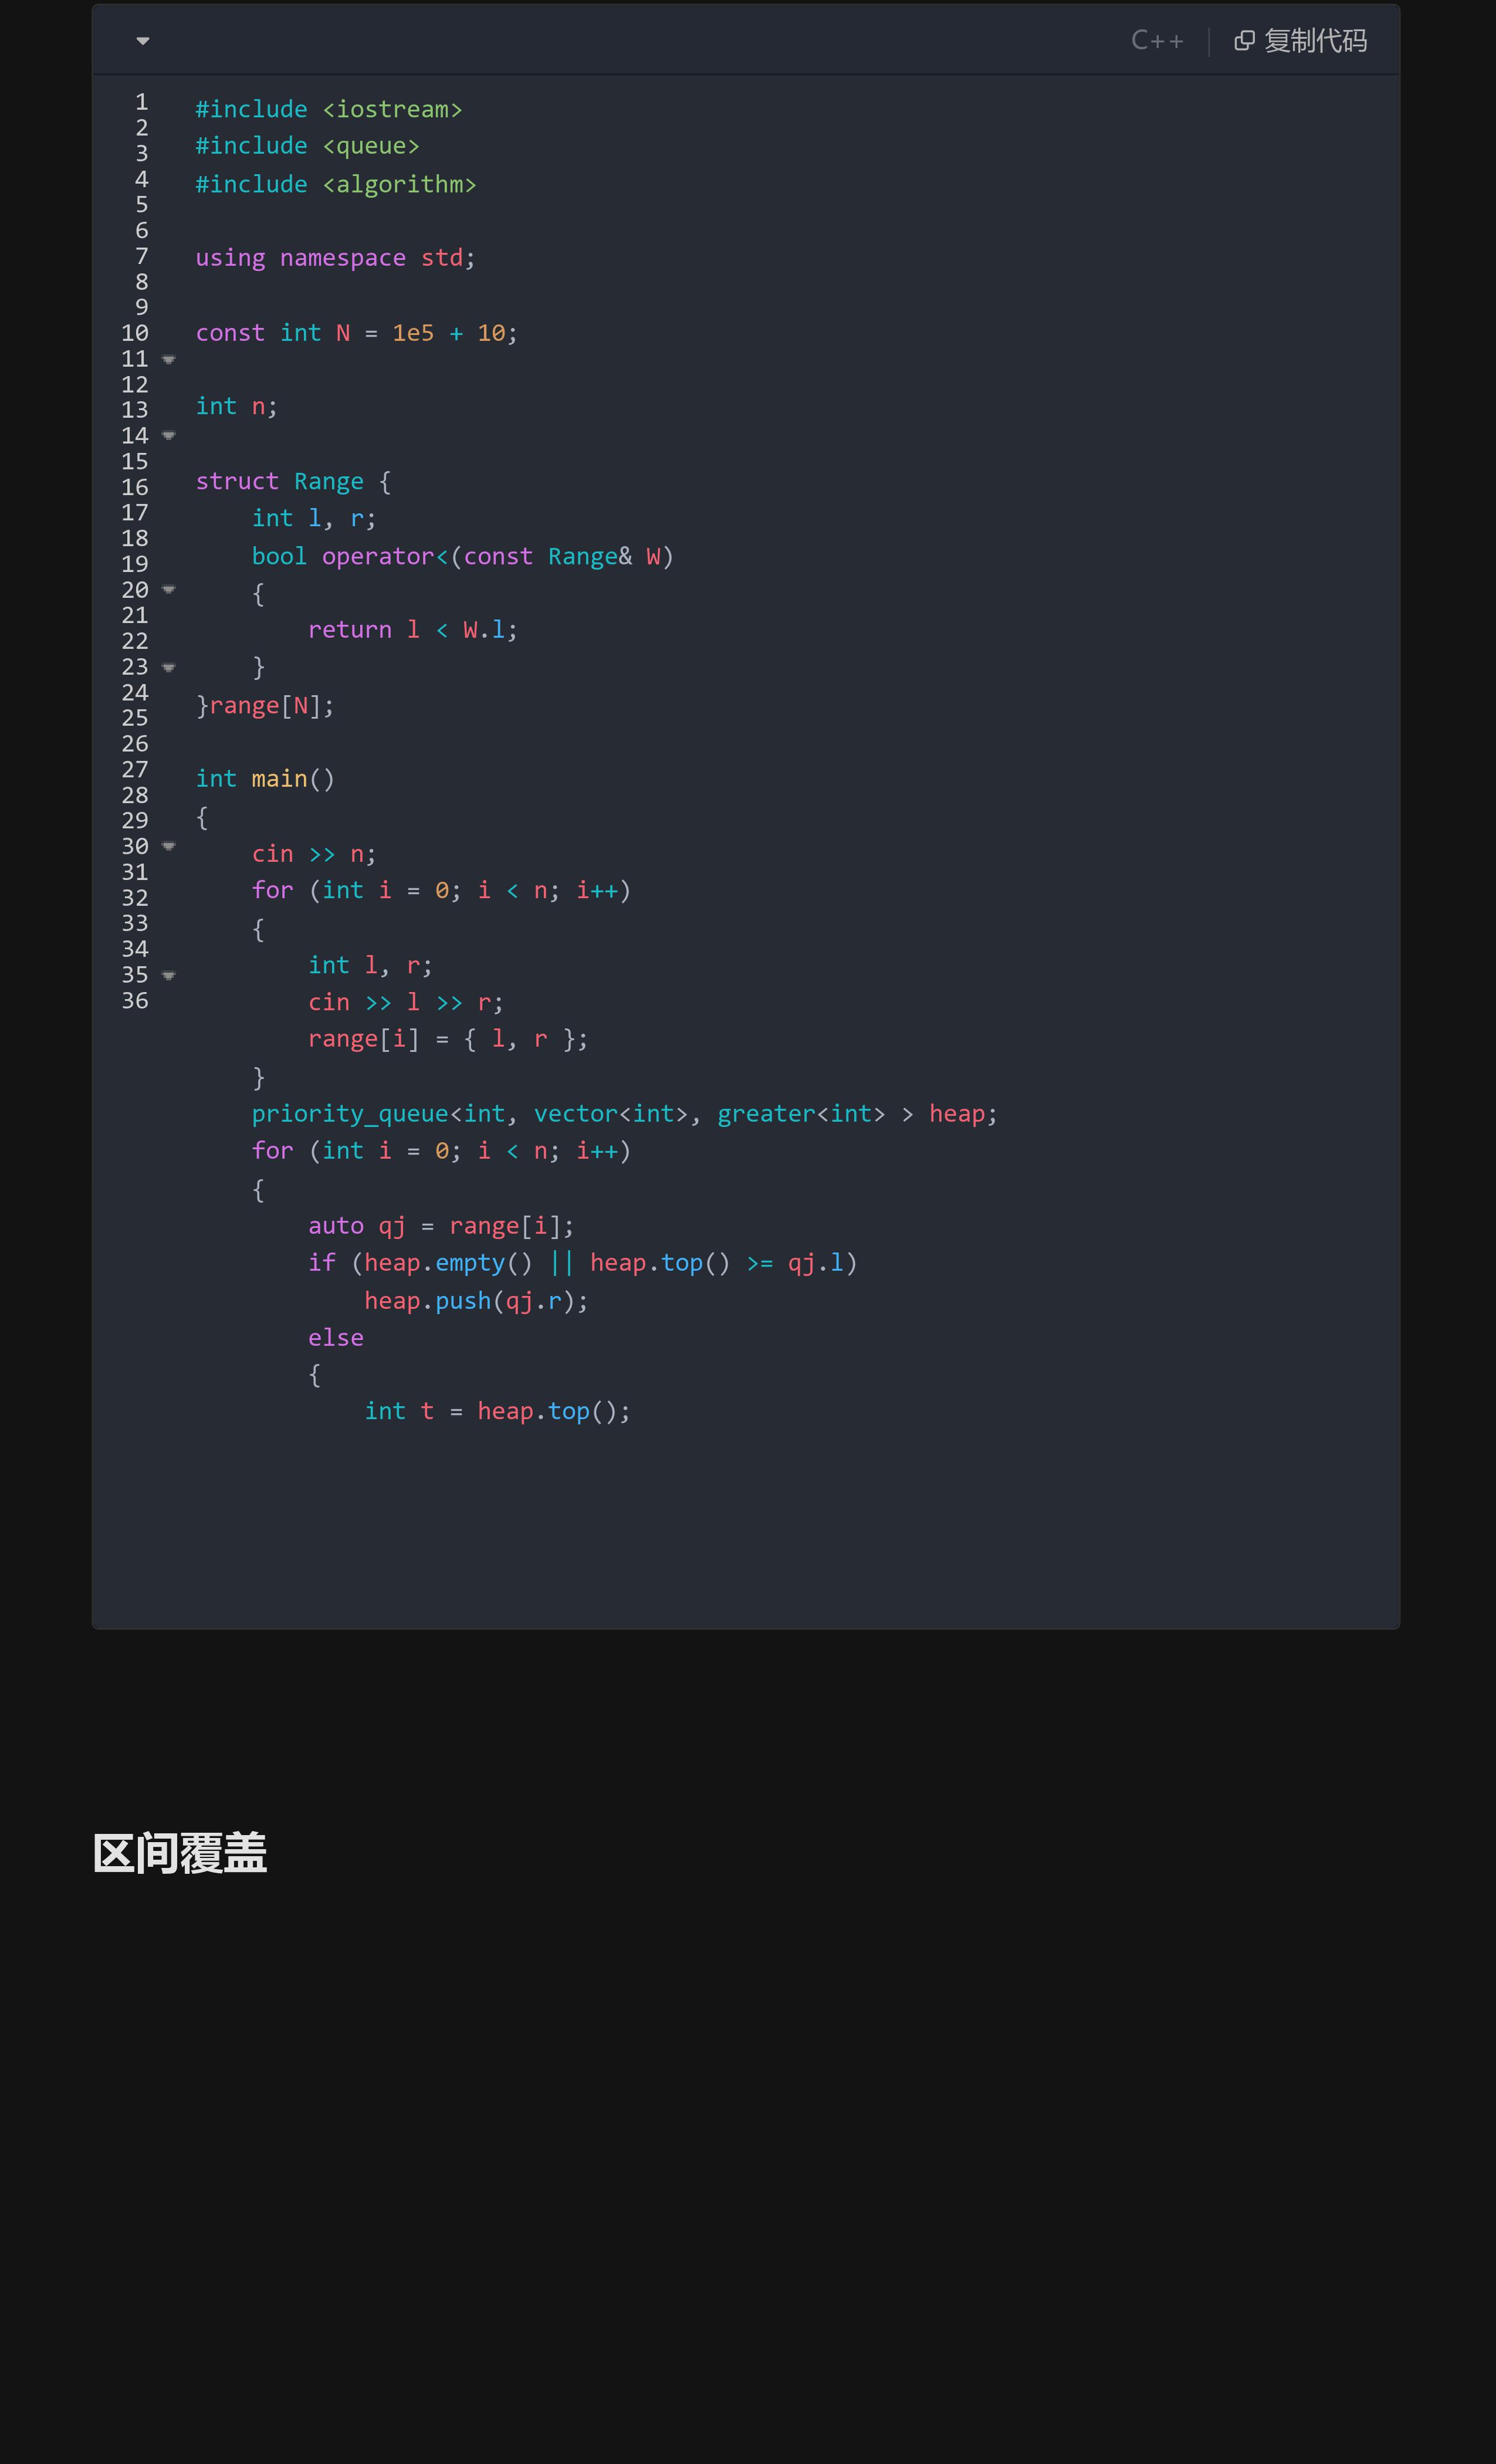Click the priority_queue declaration line

click(623, 1114)
